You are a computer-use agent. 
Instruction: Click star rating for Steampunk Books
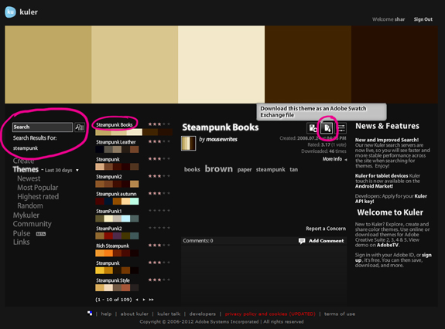(x=159, y=124)
